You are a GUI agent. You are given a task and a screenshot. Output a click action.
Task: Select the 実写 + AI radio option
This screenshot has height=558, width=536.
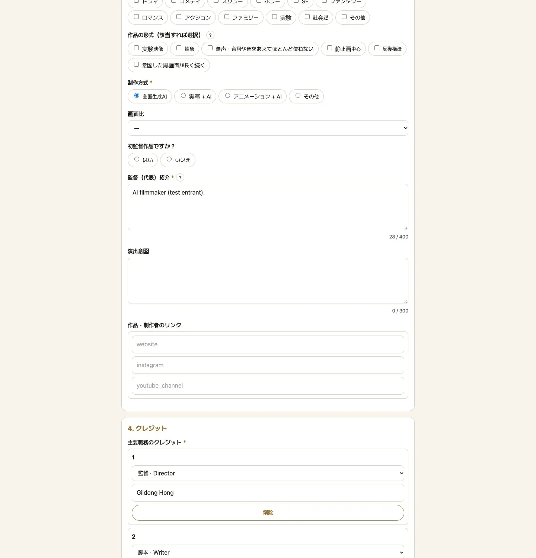(x=184, y=96)
